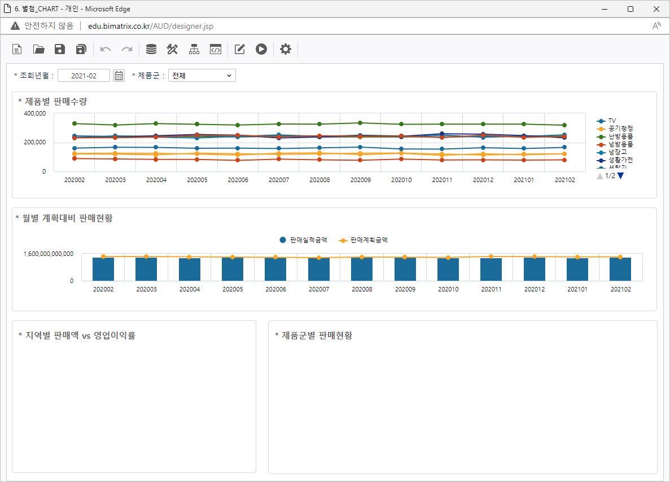Open the hierarchy structure icon
Screen dimensions: 670x482
194,50
